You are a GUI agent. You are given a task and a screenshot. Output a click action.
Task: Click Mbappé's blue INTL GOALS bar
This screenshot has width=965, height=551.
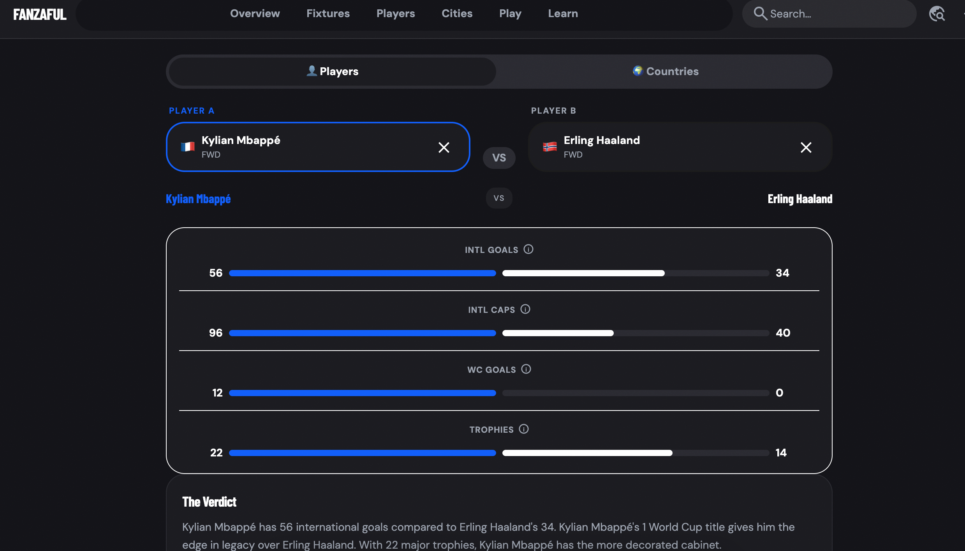(x=363, y=273)
